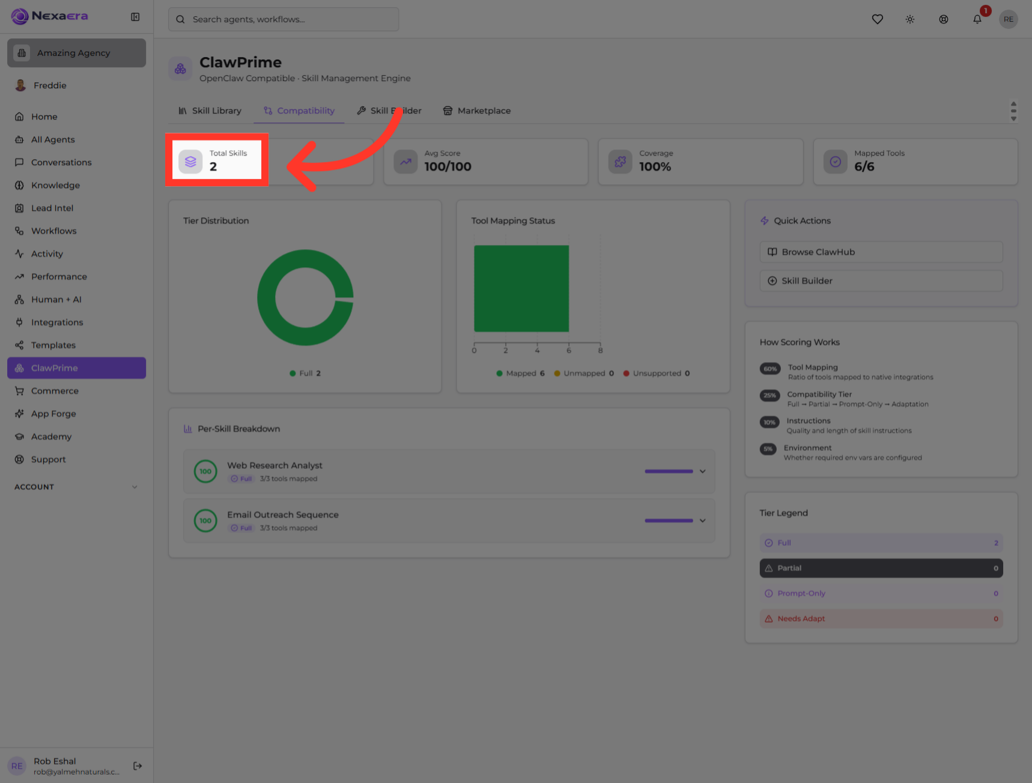Expand Web Research Analyst row

[x=449, y=471]
